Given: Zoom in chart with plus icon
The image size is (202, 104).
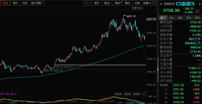Looking at the screenshot, I should [x=86, y=3].
